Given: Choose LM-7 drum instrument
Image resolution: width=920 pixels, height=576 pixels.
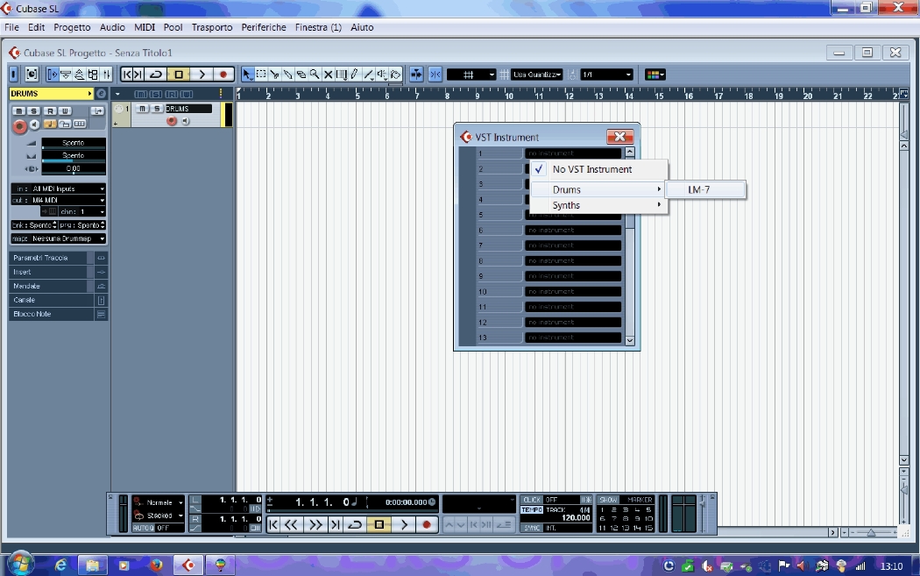Looking at the screenshot, I should coord(706,189).
